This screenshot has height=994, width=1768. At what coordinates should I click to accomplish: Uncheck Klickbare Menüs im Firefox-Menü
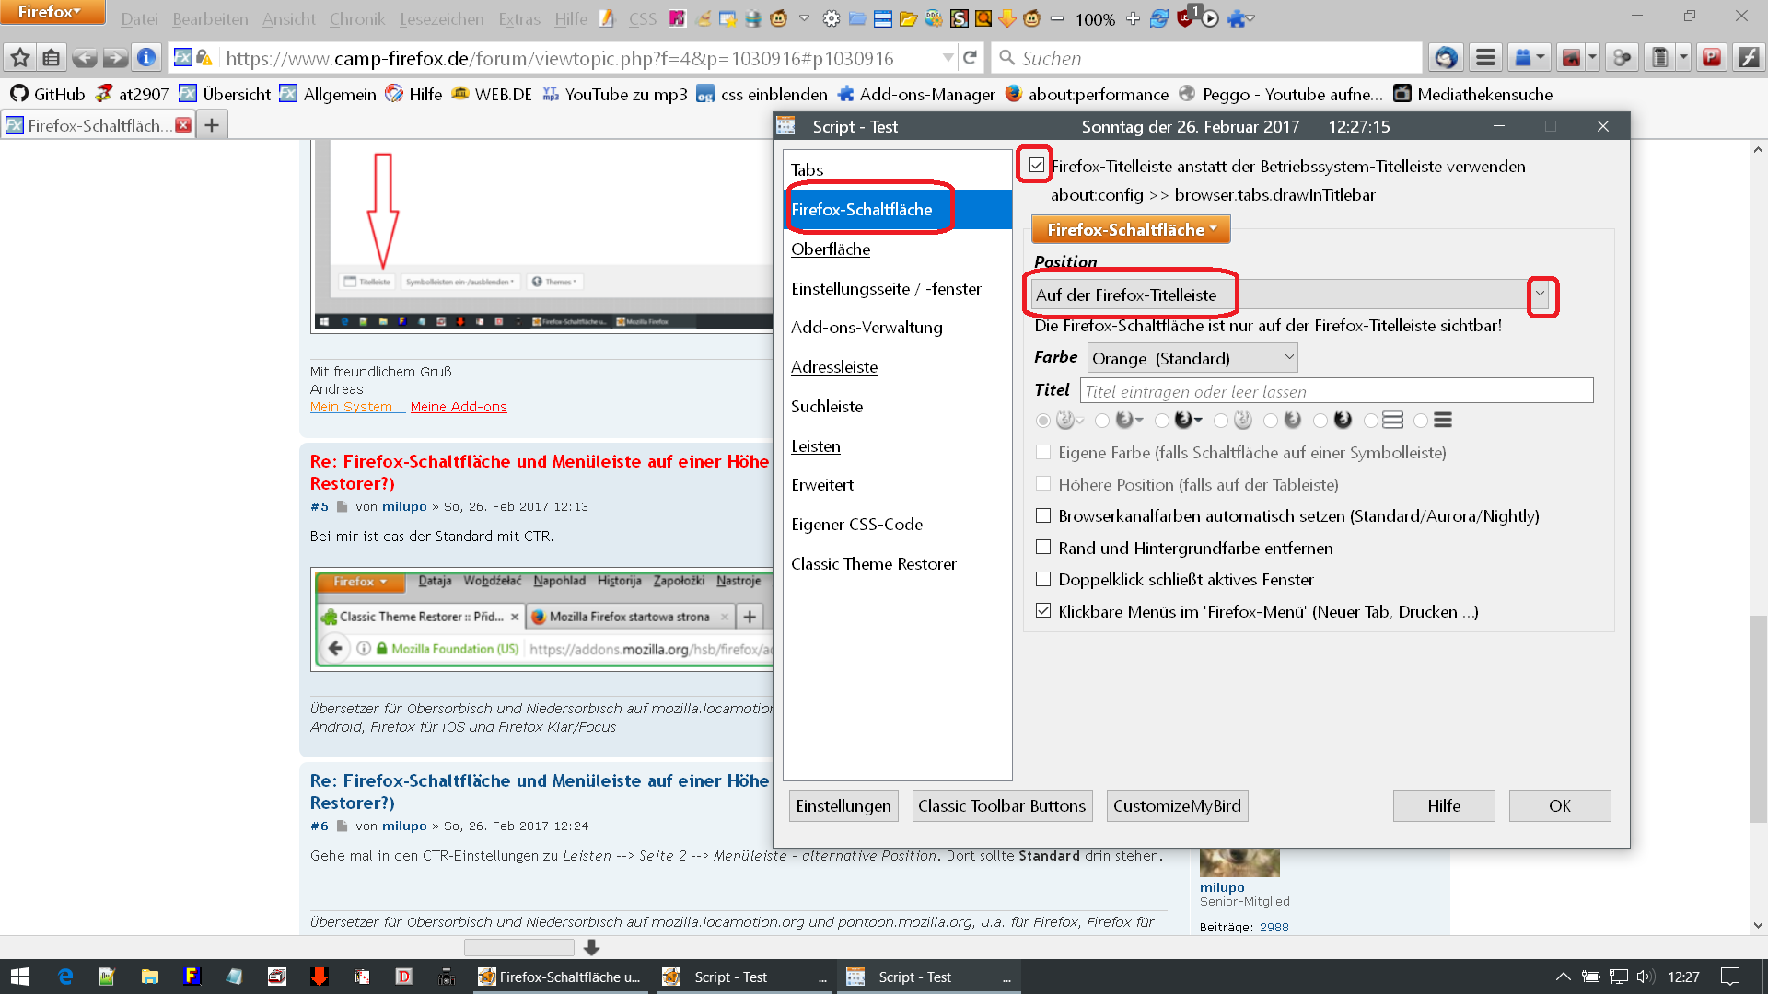(x=1043, y=611)
